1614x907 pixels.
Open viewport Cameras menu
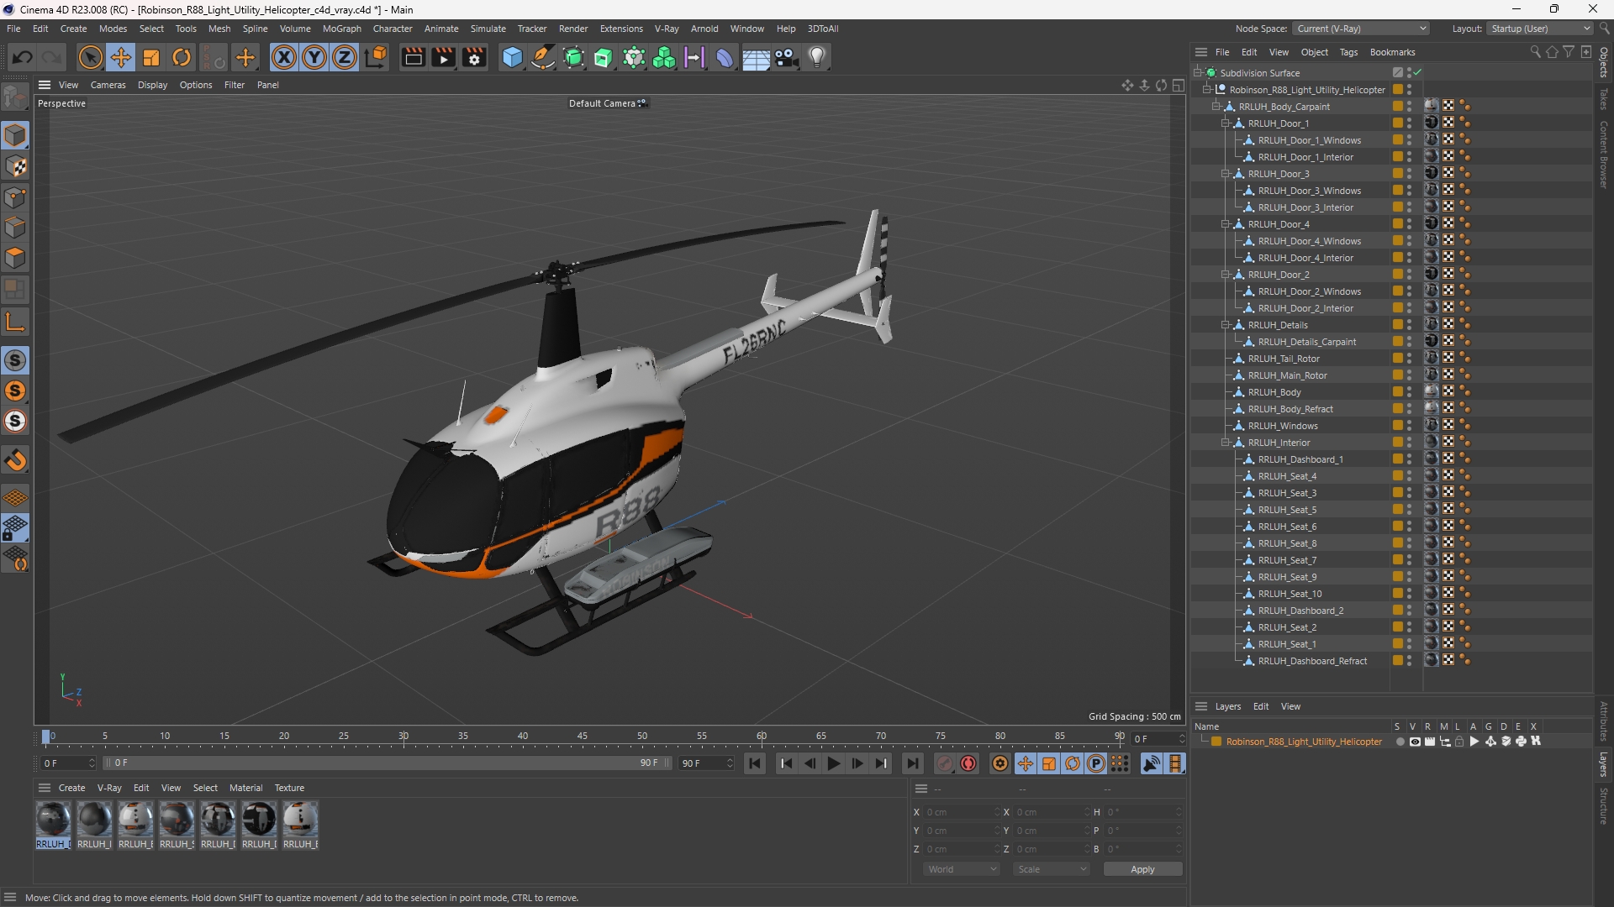click(108, 85)
